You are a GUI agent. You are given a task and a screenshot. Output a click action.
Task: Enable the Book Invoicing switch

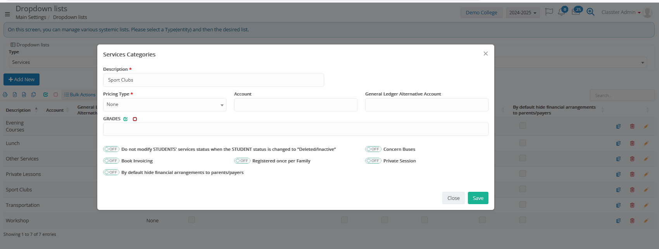tap(111, 161)
